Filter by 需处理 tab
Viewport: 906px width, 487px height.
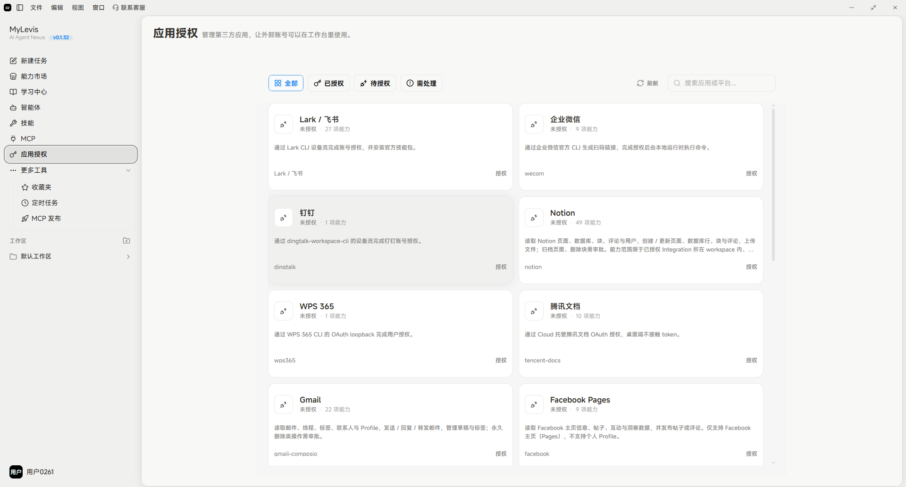(421, 83)
